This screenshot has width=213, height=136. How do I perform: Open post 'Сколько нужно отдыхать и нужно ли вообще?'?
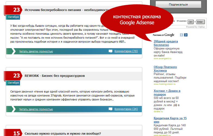63,134
